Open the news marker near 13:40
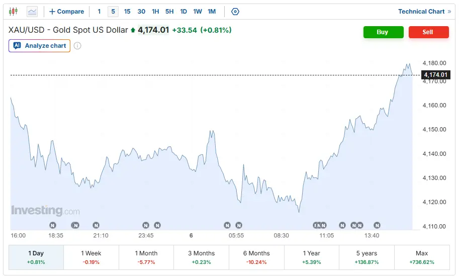 [x=377, y=225]
